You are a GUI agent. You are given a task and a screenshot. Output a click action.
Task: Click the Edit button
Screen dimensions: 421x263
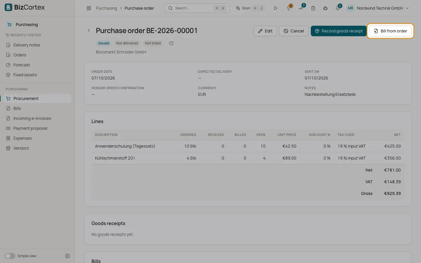(265, 31)
